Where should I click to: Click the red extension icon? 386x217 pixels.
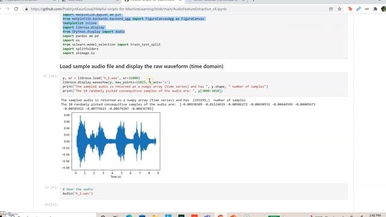pos(350,9)
